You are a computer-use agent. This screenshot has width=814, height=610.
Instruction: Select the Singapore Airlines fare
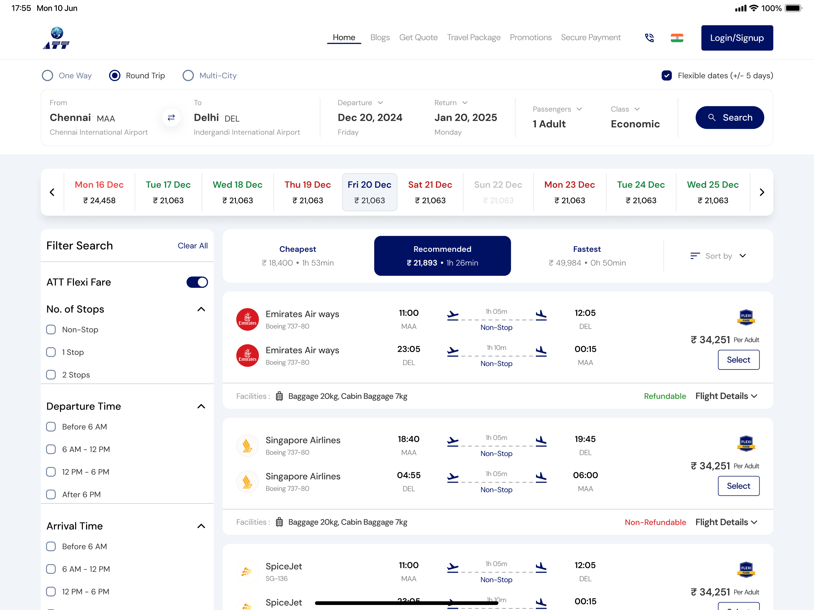738,486
